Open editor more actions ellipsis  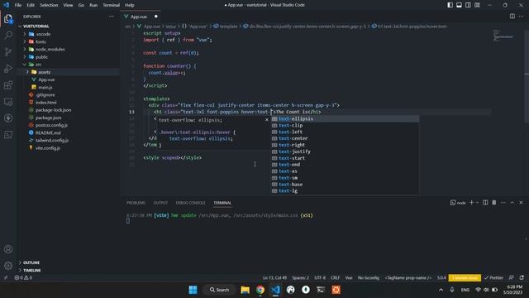[522, 17]
